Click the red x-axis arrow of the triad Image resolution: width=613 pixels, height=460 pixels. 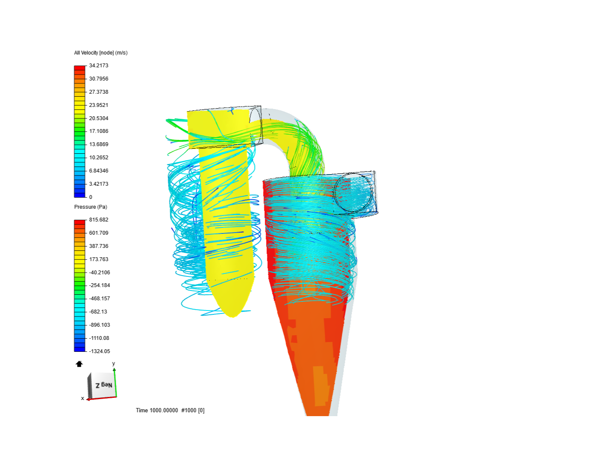89,399
